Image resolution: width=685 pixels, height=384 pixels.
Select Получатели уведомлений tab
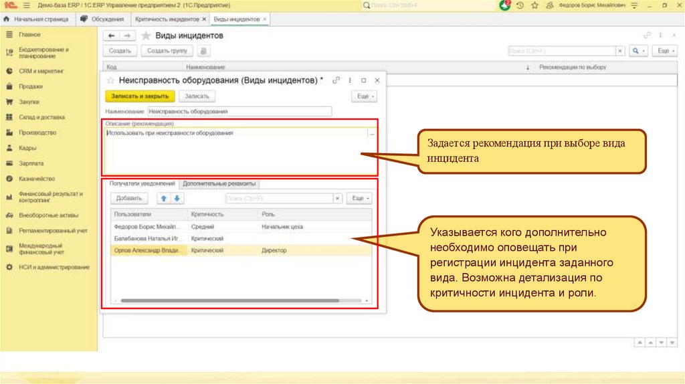click(142, 183)
